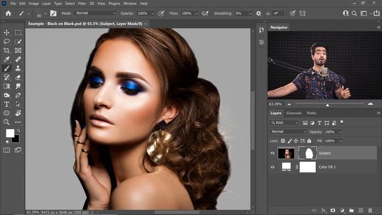Open the layer Opacity dropdown arrow
This screenshot has height=215, width=382.
click(x=341, y=132)
